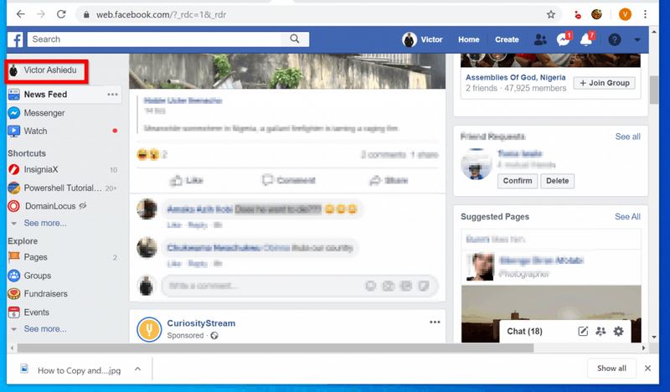Click the CuriosityStream logo avatar
The image size is (670, 392).
pyautogui.click(x=149, y=329)
